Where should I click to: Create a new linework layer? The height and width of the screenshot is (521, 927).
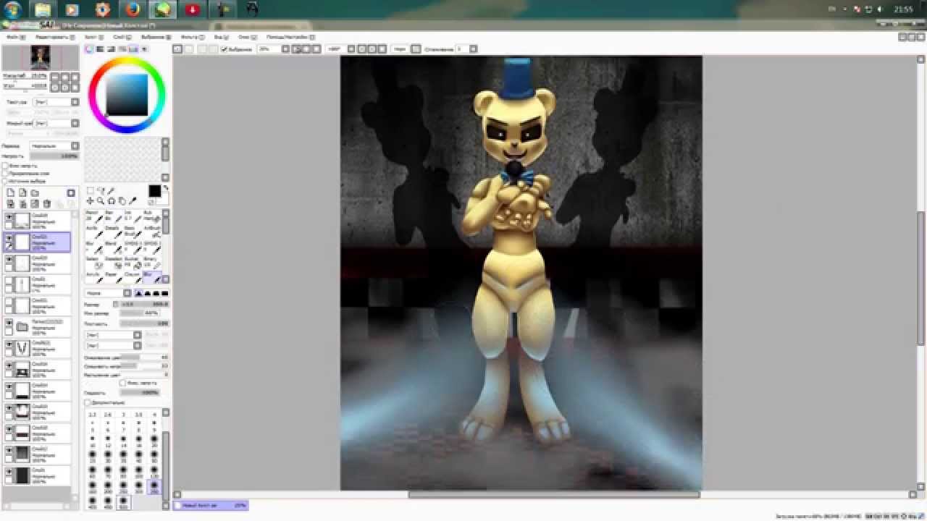pos(22,193)
